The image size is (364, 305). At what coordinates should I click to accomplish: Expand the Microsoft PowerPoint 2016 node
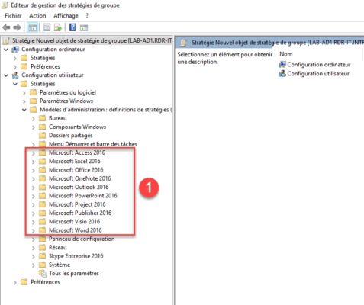pyautogui.click(x=34, y=196)
